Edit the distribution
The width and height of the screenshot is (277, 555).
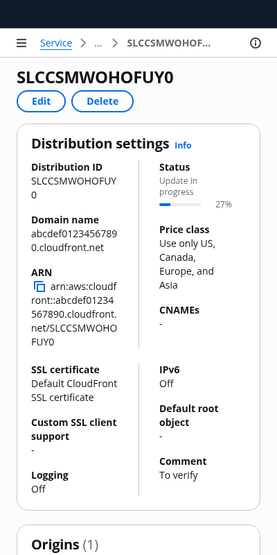click(x=42, y=101)
